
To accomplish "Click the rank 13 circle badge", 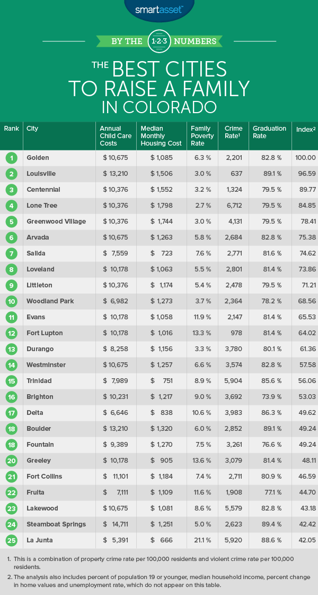I will point(11,349).
